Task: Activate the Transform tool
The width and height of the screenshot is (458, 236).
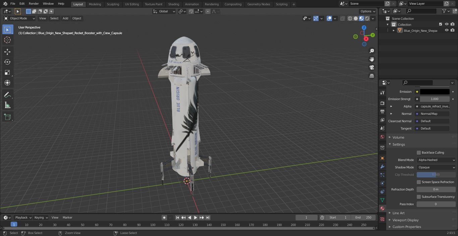Action: (x=7, y=83)
